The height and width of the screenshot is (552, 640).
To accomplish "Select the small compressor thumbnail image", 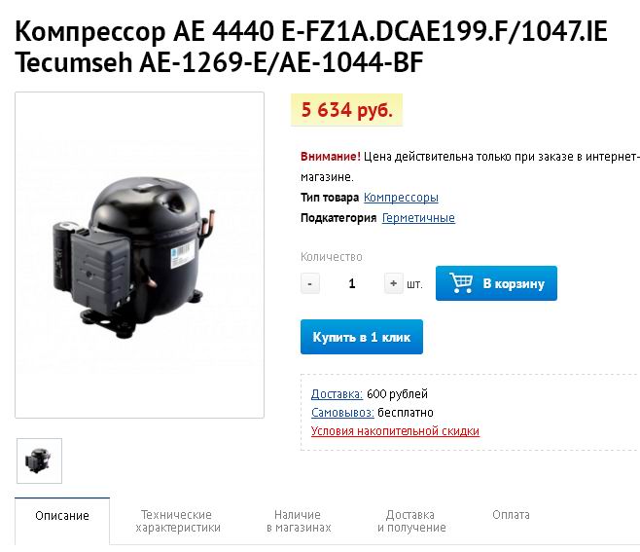I will tap(39, 460).
